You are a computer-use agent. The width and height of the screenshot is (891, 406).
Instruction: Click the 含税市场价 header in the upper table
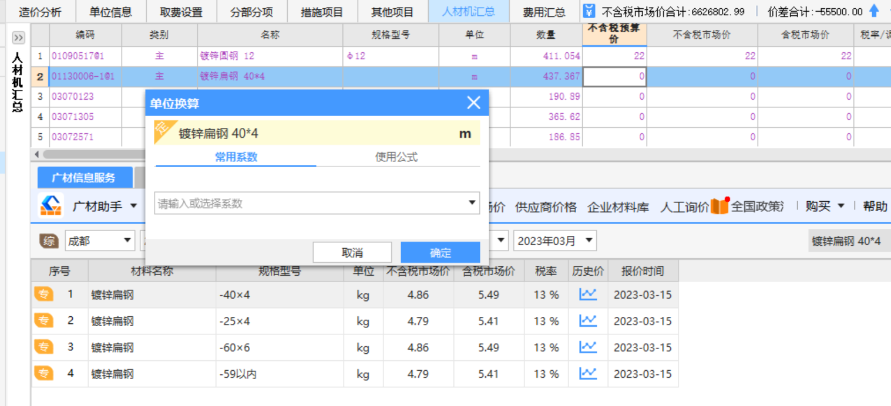point(805,35)
